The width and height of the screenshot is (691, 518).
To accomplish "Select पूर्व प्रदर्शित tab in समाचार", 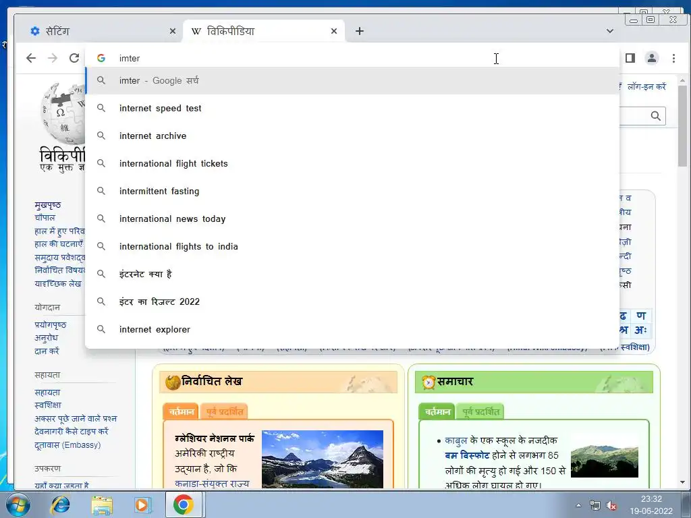I will coord(480,412).
